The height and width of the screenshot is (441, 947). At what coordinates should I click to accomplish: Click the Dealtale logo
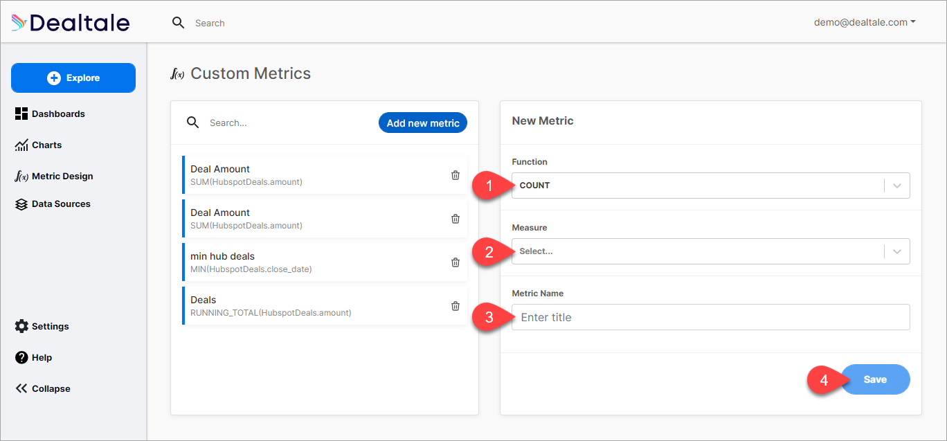71,23
